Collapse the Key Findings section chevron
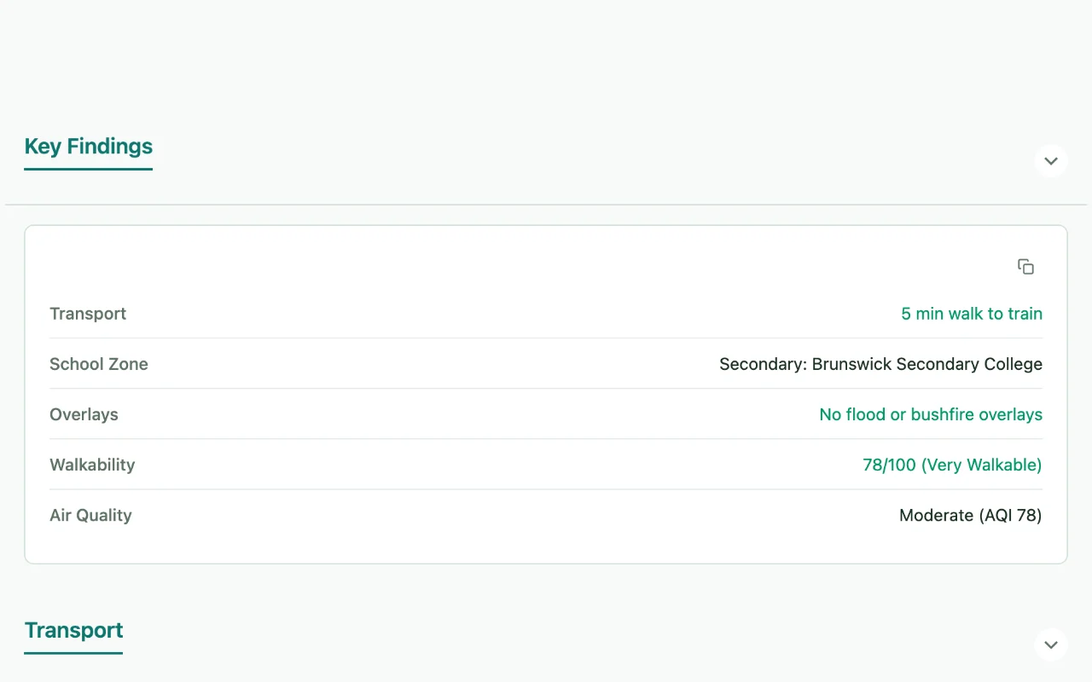Screen dimensions: 1092x682 (x=1051, y=160)
